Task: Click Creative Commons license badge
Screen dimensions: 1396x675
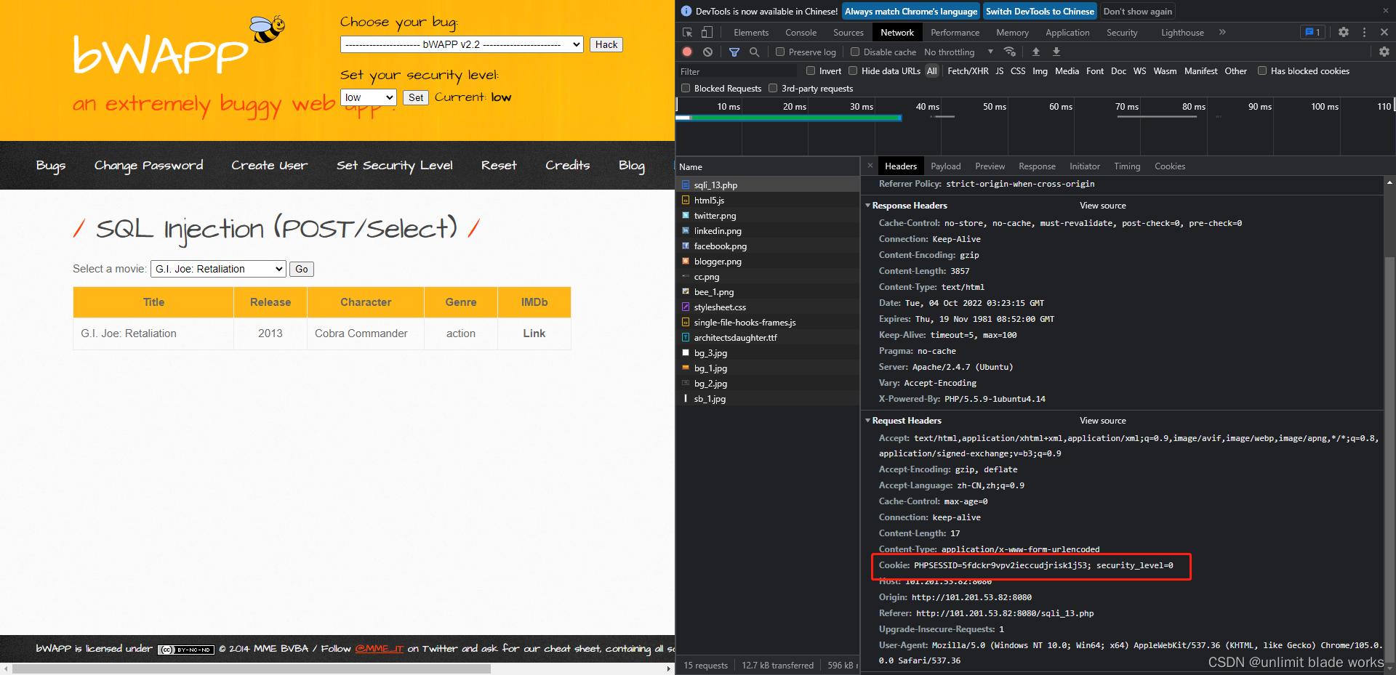Action: 186,650
